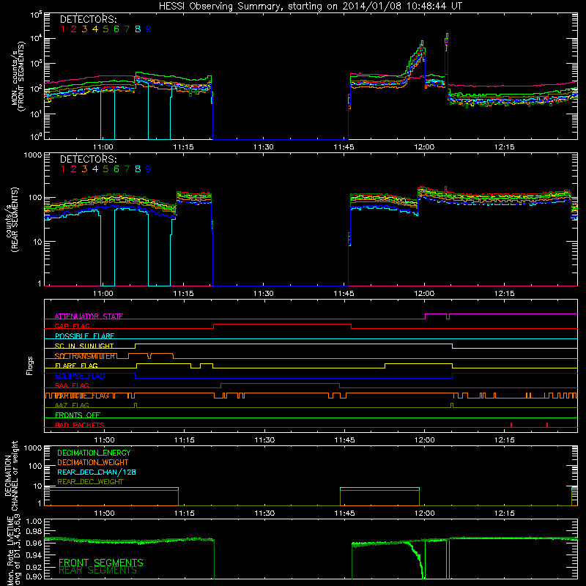586x586 pixels.
Task: Click the 12:15 tick label below the decimation plot
Action: pyautogui.click(x=505, y=513)
